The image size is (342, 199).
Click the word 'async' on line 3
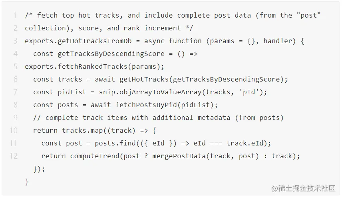[154, 41]
